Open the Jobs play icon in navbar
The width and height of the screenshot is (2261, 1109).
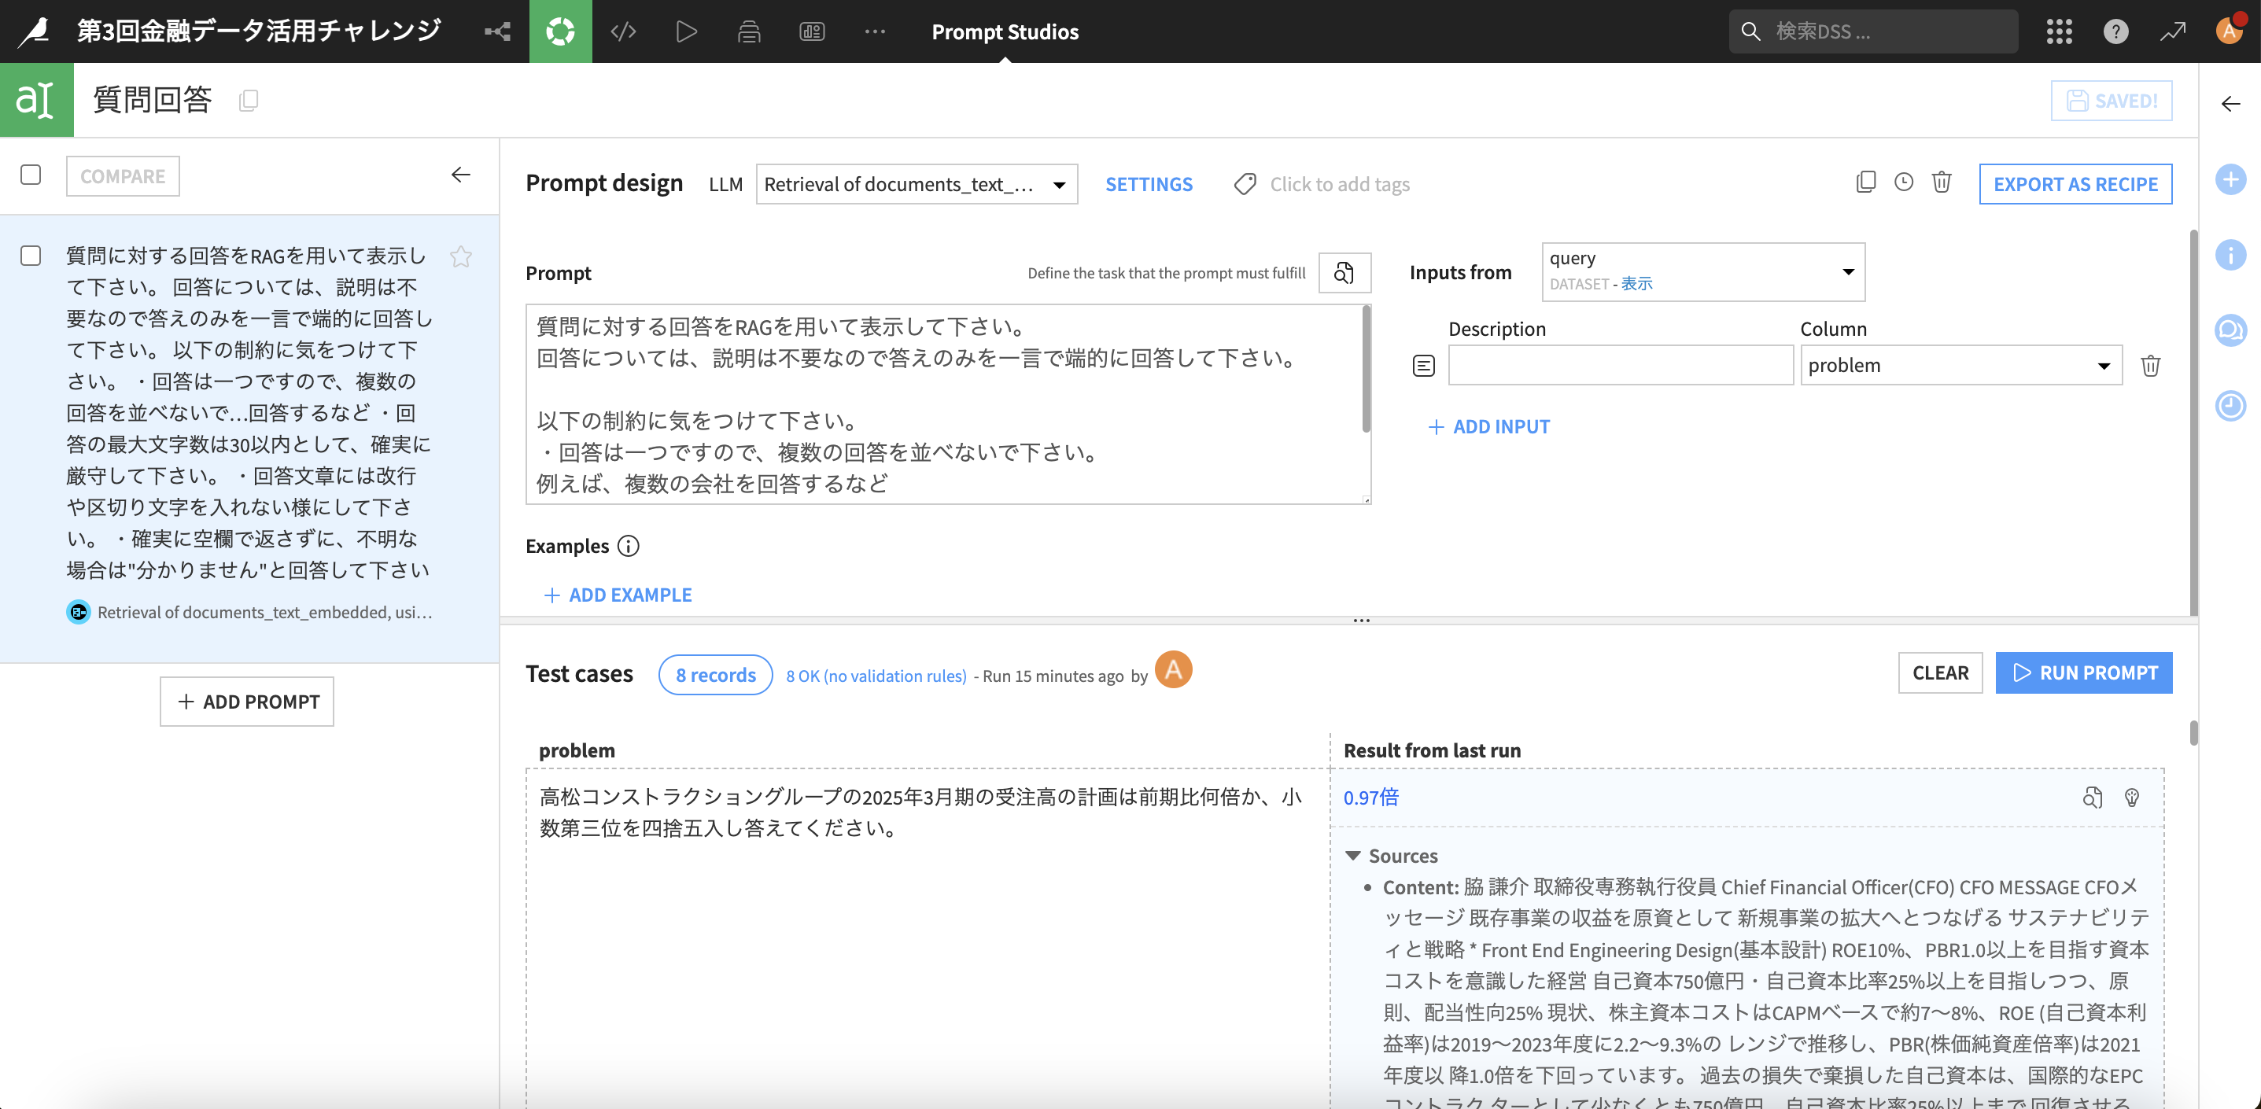(x=686, y=31)
